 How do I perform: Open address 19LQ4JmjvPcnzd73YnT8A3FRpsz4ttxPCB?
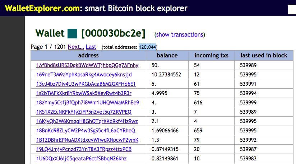(x=84, y=149)
